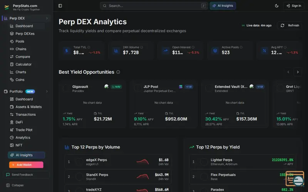
Task: Click the UI badge on JLP Pool
Action: (189, 87)
